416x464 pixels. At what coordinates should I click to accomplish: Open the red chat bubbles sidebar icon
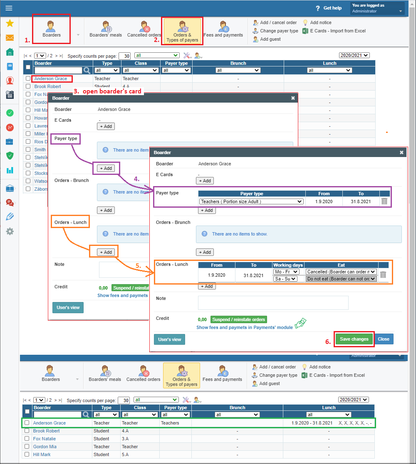pos(10,202)
